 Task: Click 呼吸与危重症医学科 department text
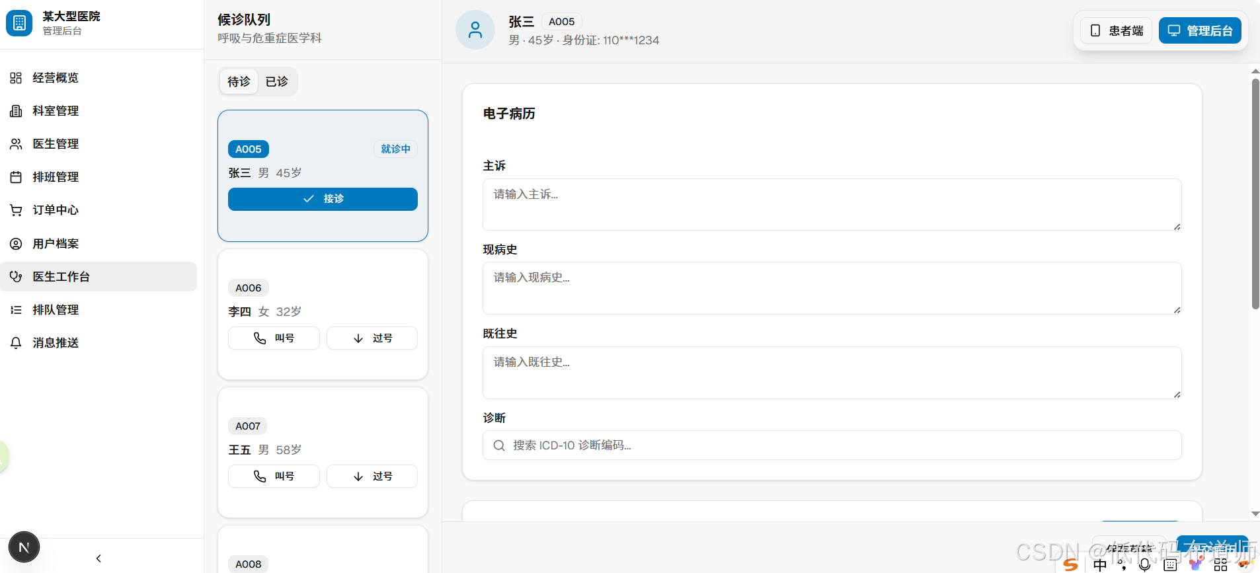pos(270,38)
